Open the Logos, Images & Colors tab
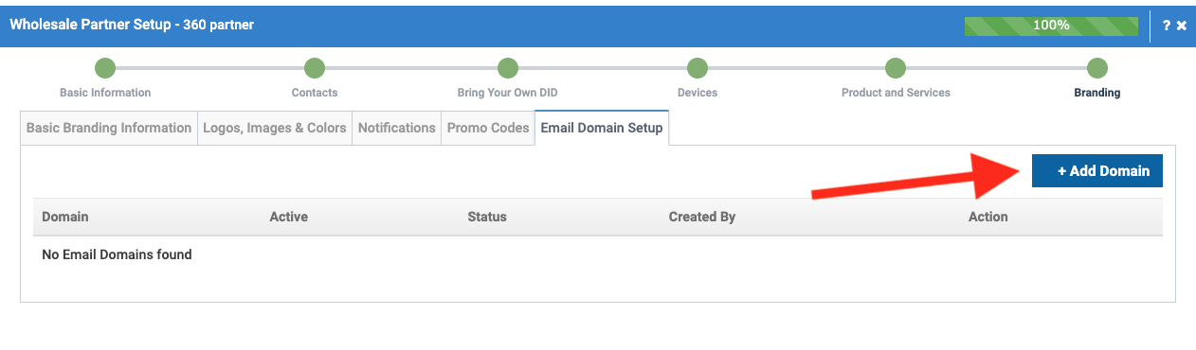 click(275, 128)
